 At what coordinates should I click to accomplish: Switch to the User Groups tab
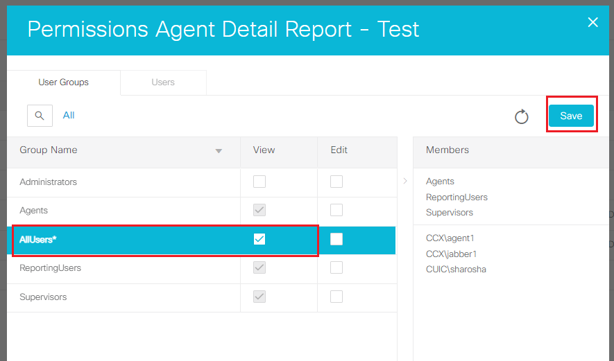tap(63, 82)
